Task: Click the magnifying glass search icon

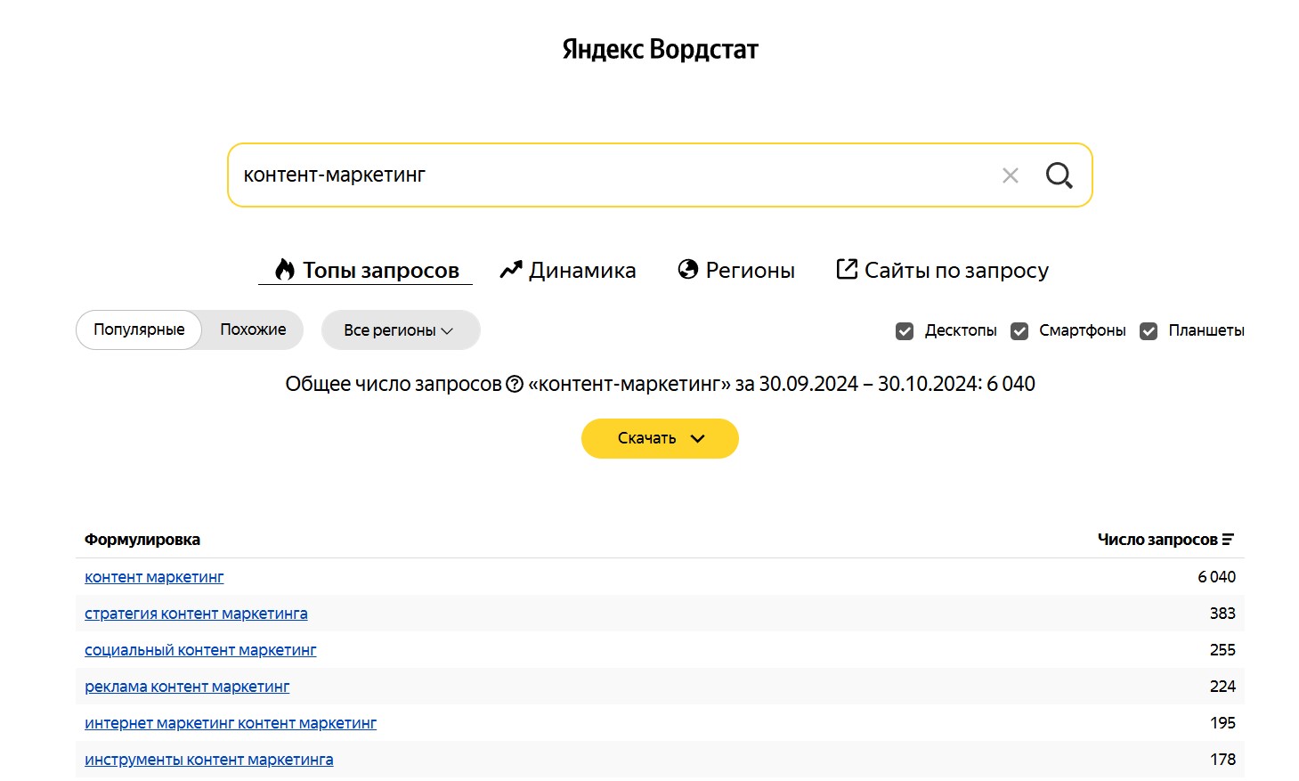Action: 1059,175
